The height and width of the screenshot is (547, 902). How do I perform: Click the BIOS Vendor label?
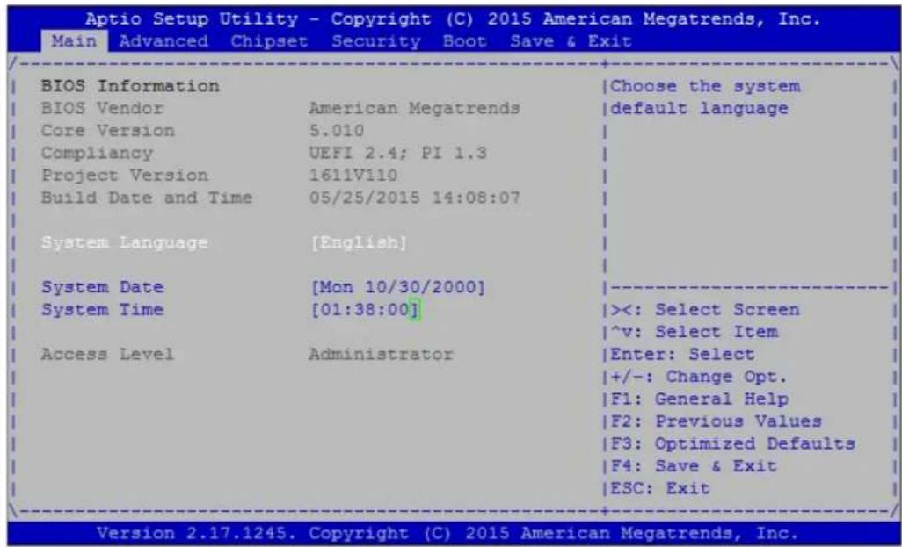(102, 108)
